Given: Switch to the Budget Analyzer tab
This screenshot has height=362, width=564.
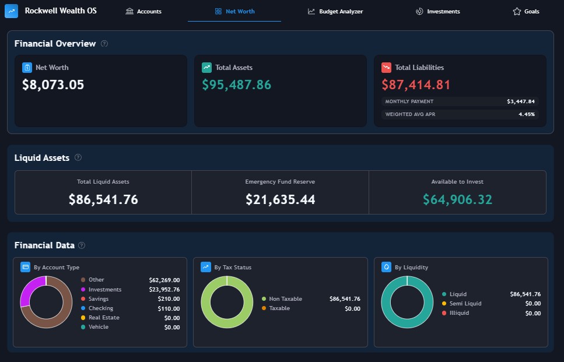Looking at the screenshot, I should pyautogui.click(x=335, y=12).
